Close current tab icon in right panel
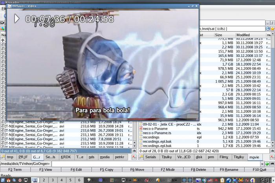 (x=273, y=157)
